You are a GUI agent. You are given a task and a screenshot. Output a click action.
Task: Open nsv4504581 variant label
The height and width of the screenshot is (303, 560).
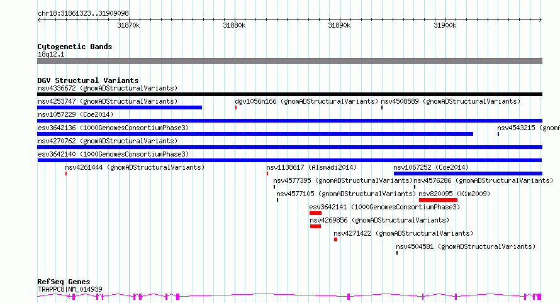[x=466, y=246]
